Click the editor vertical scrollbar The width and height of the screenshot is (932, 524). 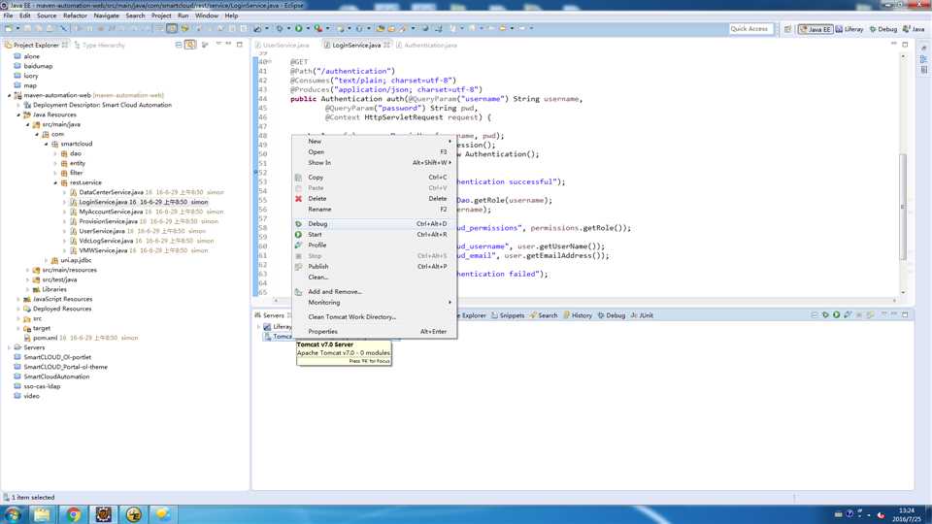point(903,206)
